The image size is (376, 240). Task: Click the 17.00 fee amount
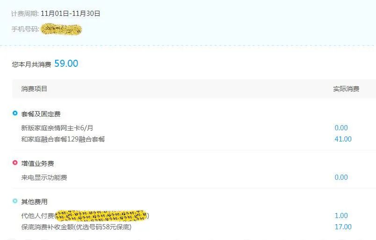(343, 227)
